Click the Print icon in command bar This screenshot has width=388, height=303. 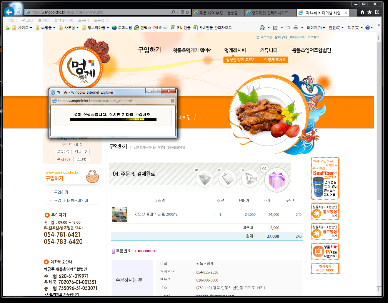tap(296, 28)
